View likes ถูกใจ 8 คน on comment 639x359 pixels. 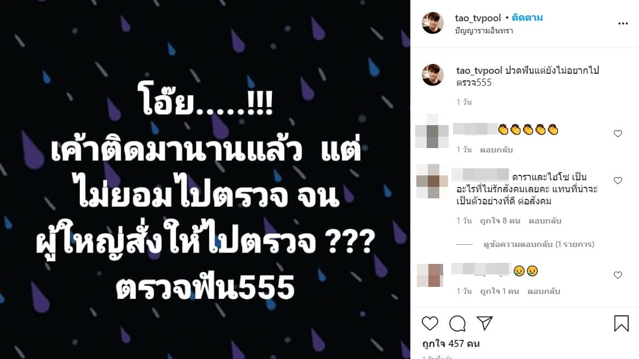(x=500, y=221)
